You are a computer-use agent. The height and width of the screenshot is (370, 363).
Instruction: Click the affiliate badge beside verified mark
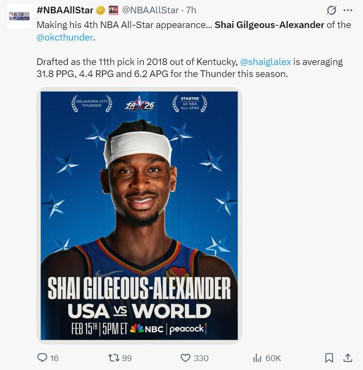click(113, 10)
